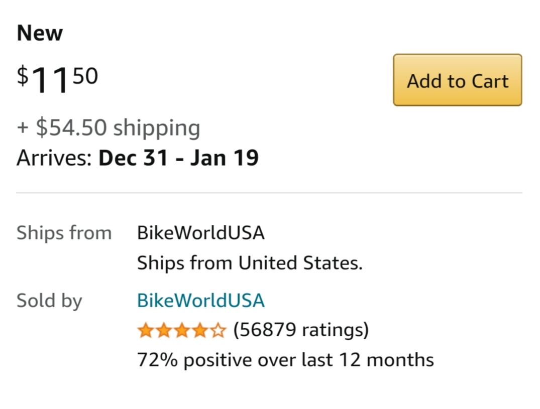The height and width of the screenshot is (409, 540).
Task: Click the Add to Cart button
Action: tap(457, 80)
